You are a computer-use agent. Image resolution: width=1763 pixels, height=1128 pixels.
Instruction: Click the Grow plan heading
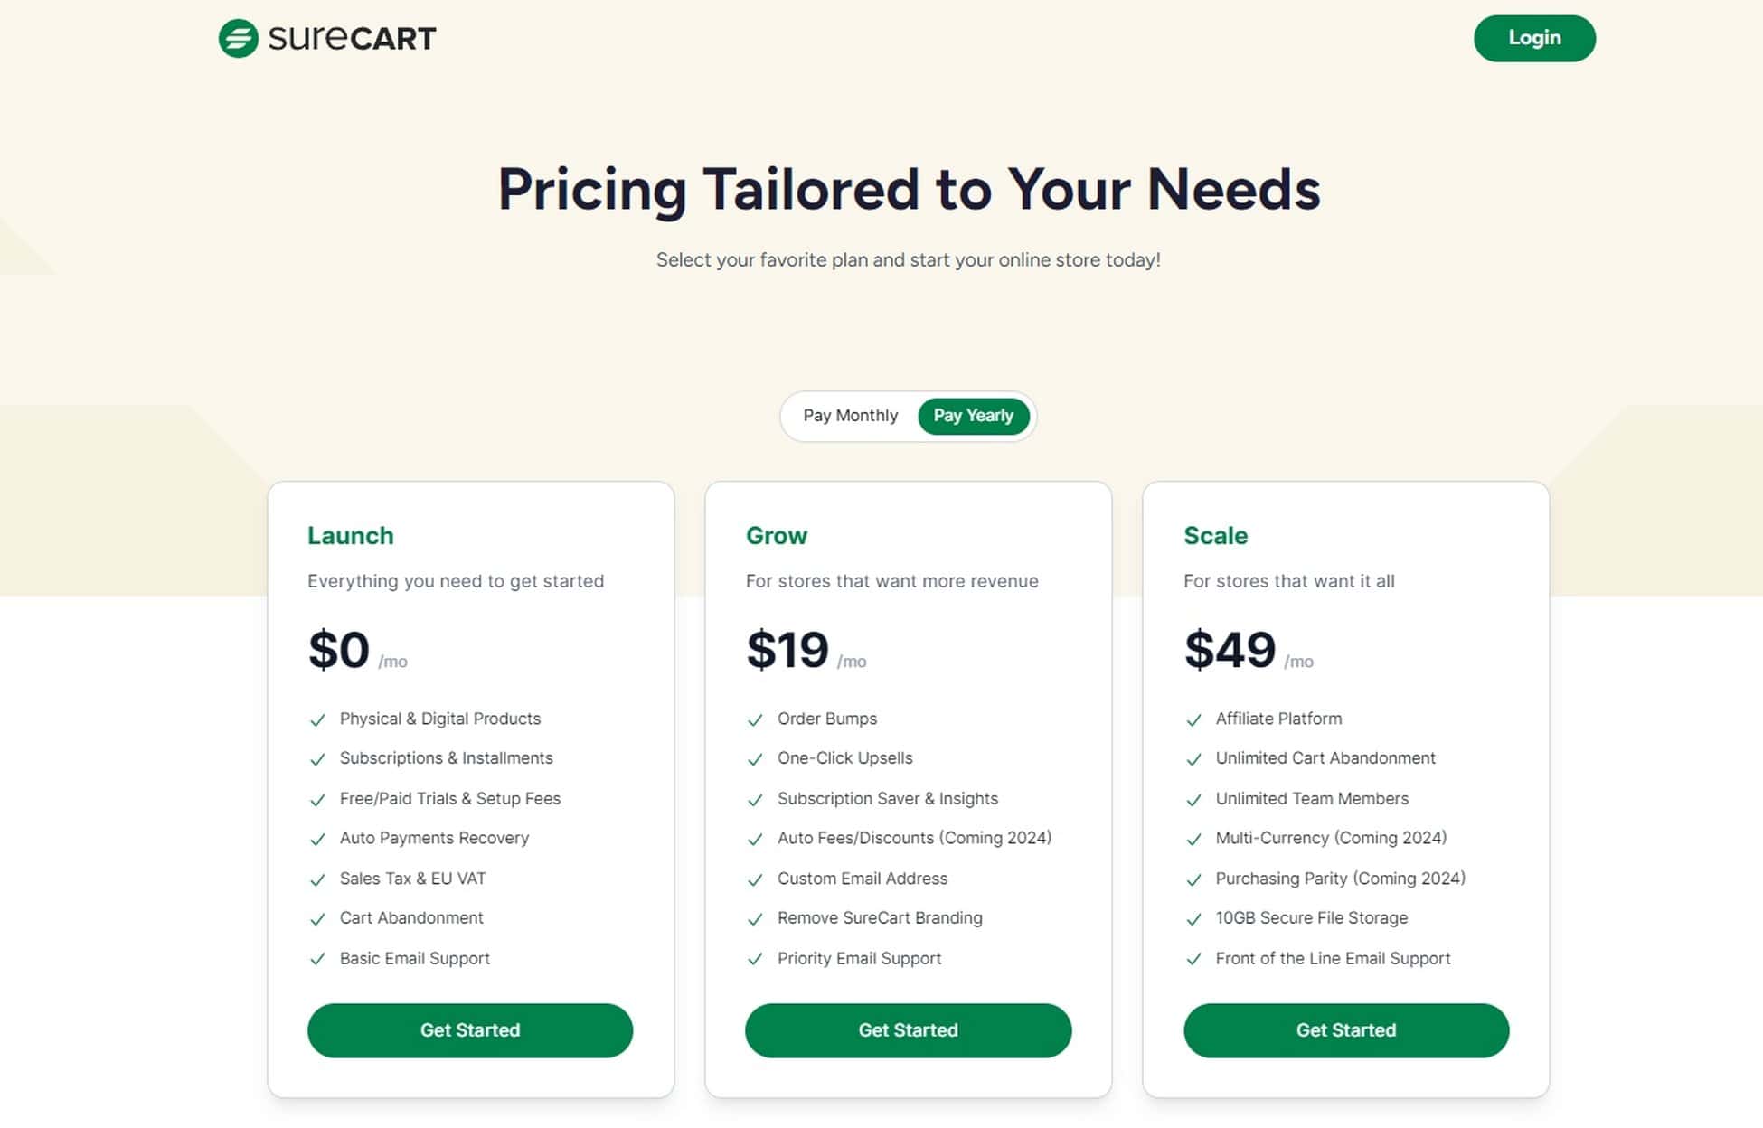776,535
